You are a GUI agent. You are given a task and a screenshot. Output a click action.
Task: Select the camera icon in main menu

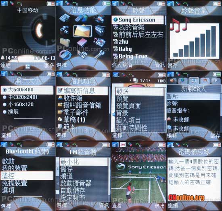[65, 30]
